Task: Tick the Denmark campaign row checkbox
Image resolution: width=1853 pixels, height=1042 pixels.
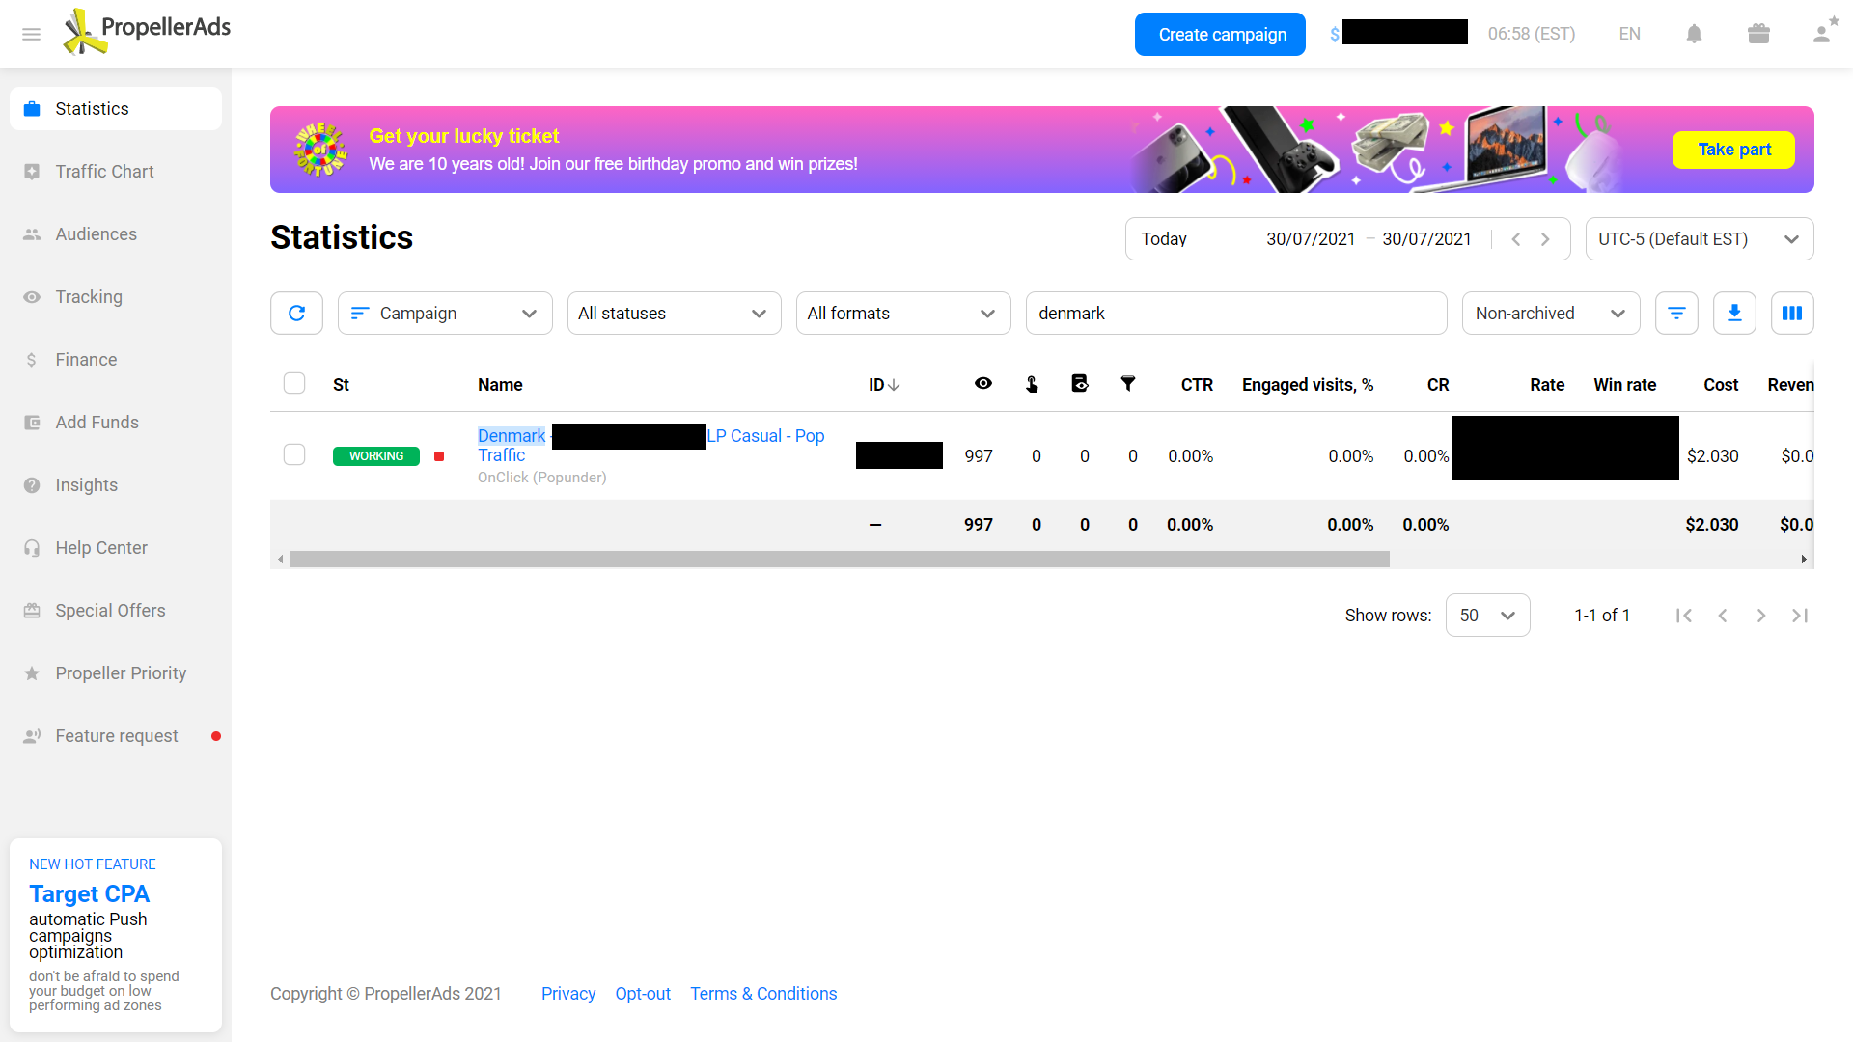Action: tap(294, 454)
